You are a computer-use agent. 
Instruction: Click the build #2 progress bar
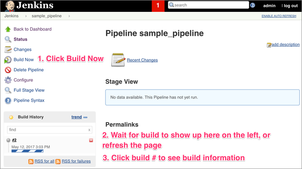point(27,151)
